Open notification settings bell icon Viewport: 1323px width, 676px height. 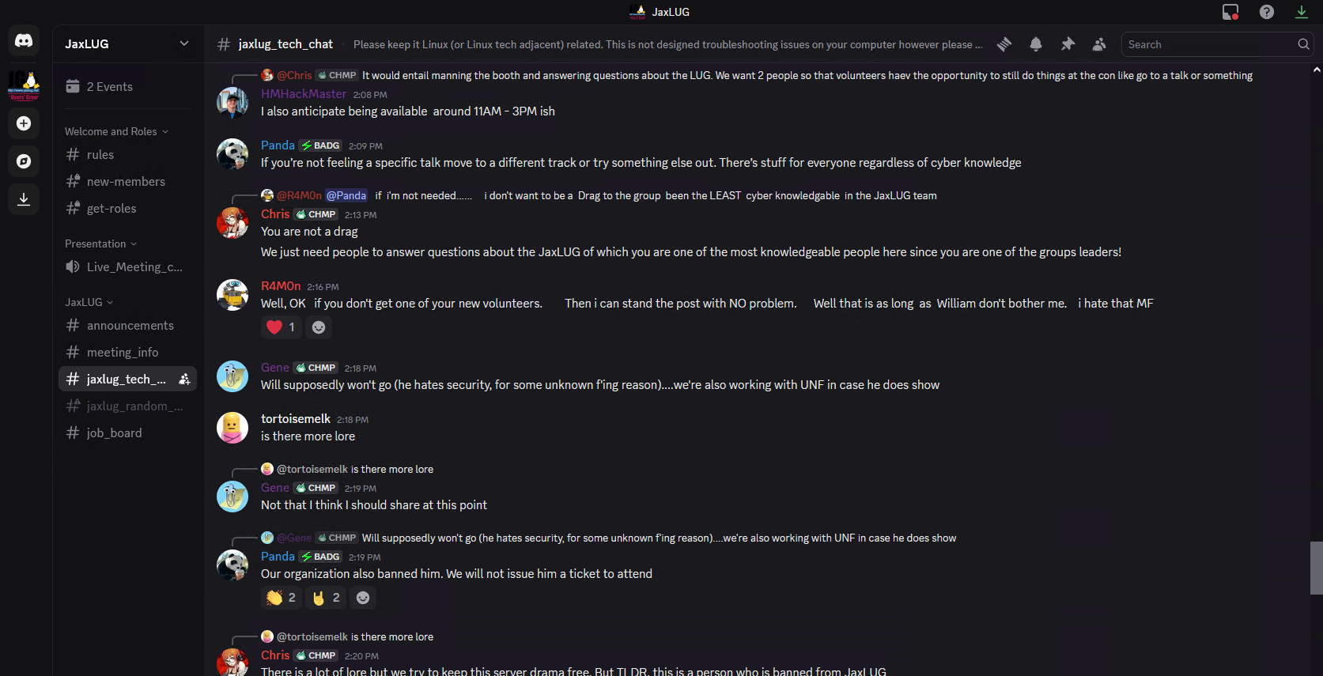tap(1036, 44)
